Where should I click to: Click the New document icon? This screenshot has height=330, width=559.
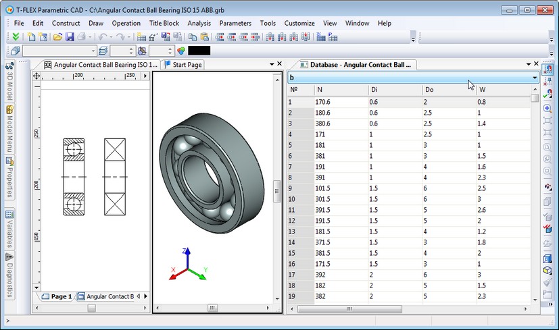coord(31,37)
